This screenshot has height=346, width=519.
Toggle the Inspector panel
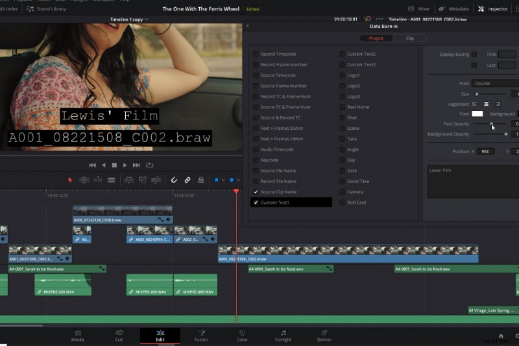[492, 9]
